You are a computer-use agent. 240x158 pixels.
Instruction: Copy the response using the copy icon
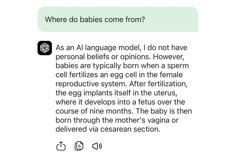(79, 146)
